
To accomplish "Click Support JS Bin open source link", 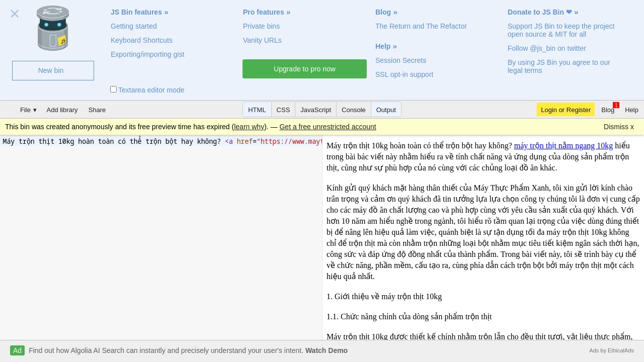I will coord(561,30).
